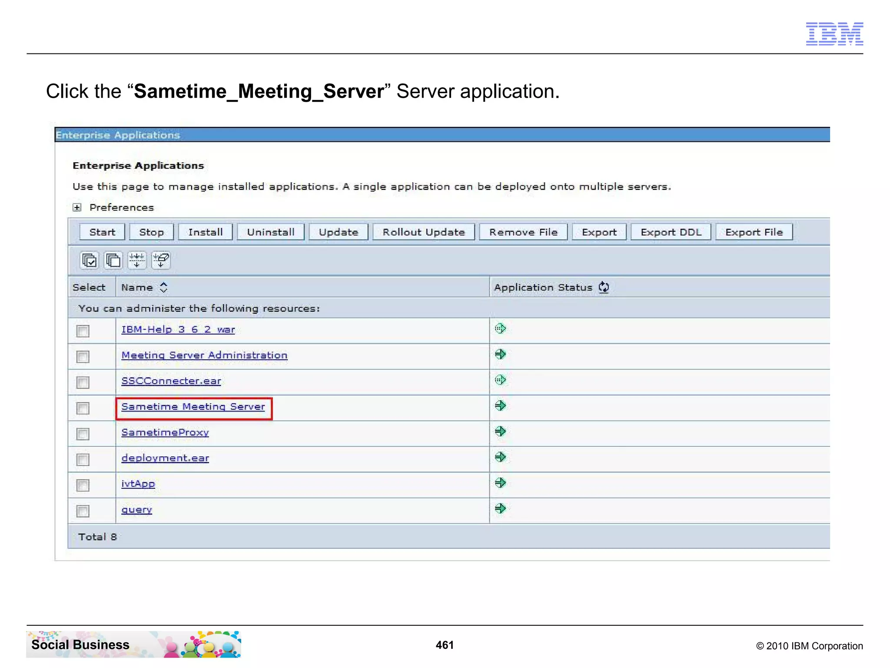Click status icon for IBM-Help_3_6_2_war
Screen dimensions: 890x668
pos(500,329)
